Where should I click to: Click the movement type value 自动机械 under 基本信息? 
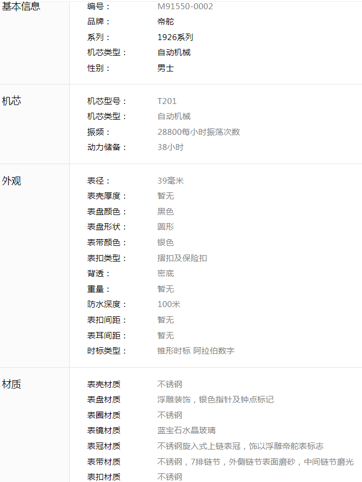[x=174, y=53]
